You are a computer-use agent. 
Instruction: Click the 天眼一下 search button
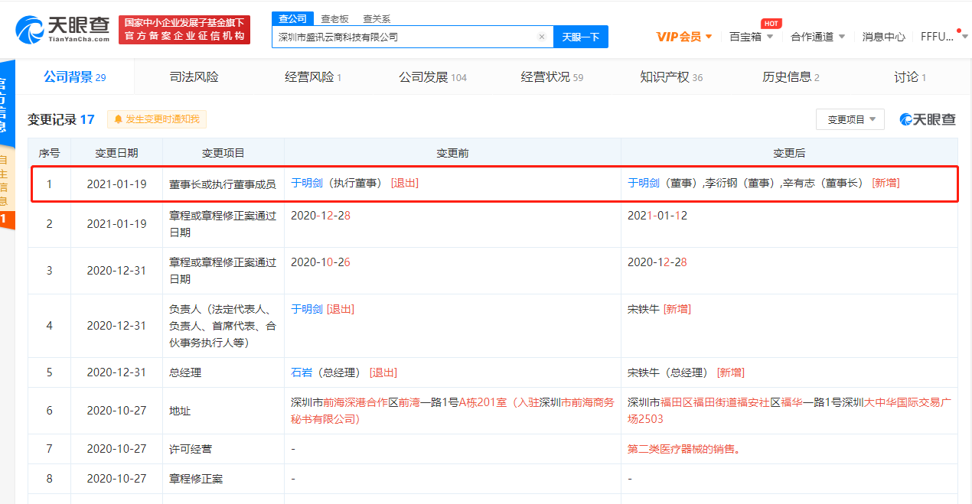(x=581, y=36)
